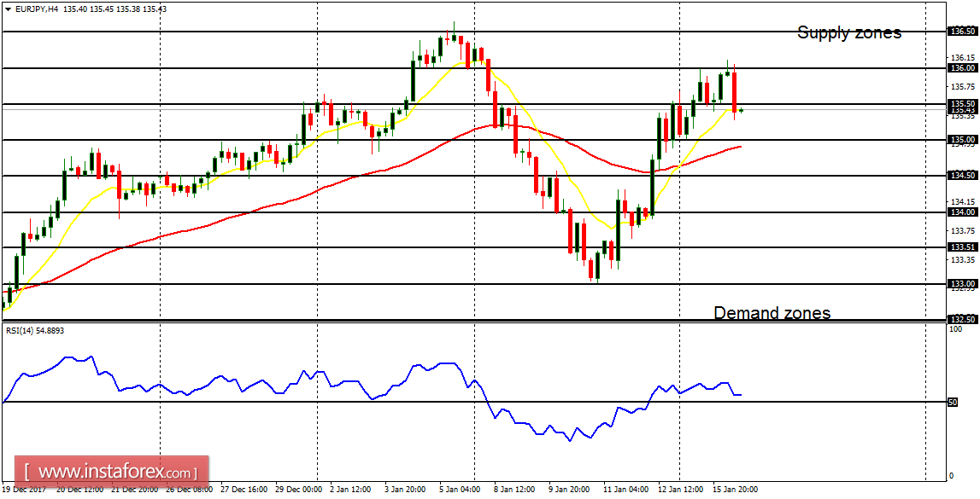Click the 132.50 demand level tag
The image size is (980, 499).
pos(961,319)
